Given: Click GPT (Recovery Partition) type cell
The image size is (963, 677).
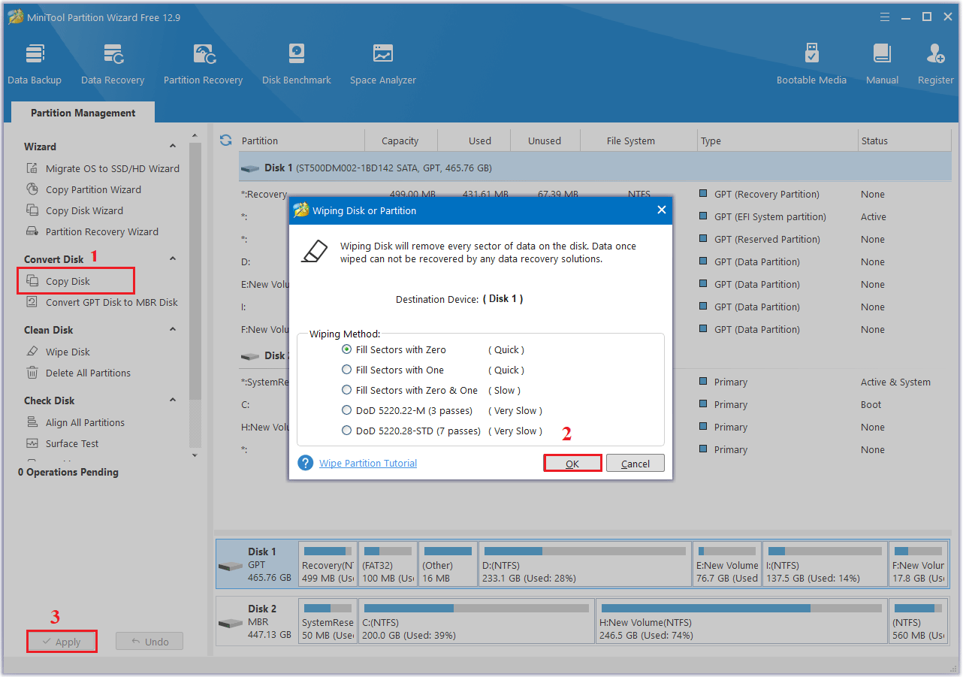Looking at the screenshot, I should [767, 194].
